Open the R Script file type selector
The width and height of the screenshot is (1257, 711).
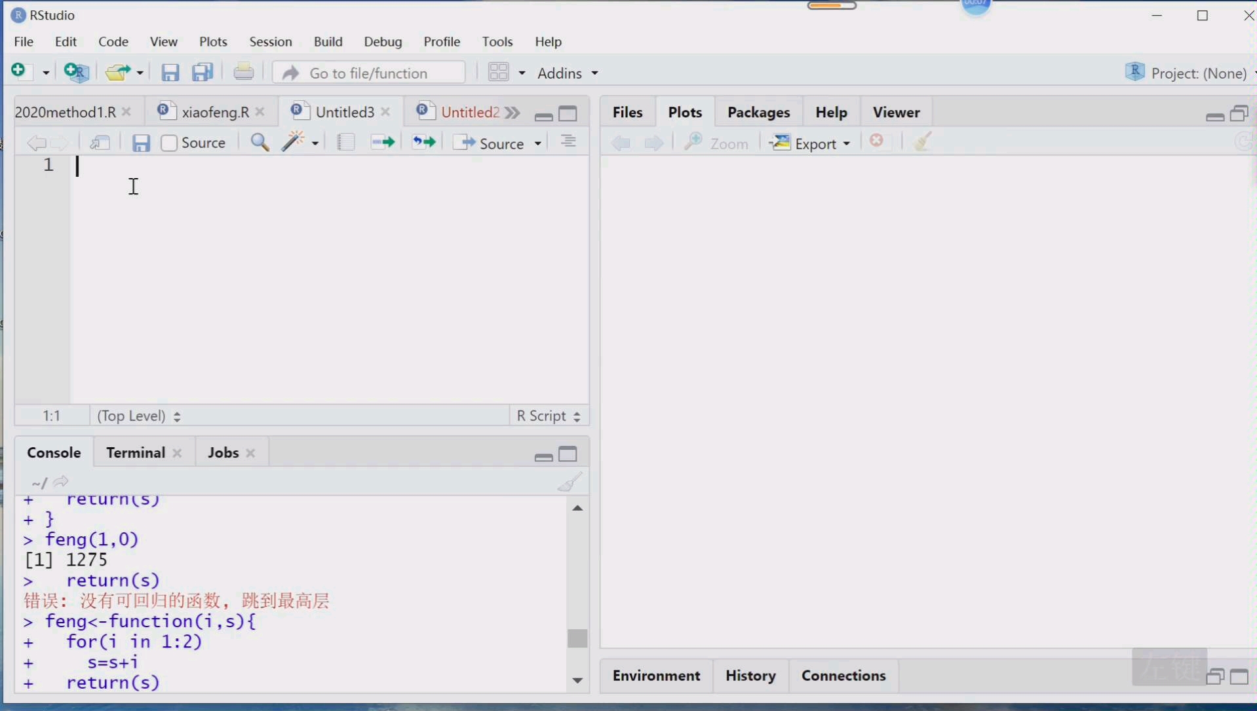tap(549, 416)
